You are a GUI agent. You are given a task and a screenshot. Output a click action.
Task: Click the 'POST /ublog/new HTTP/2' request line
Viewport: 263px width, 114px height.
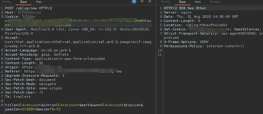coord(28,8)
